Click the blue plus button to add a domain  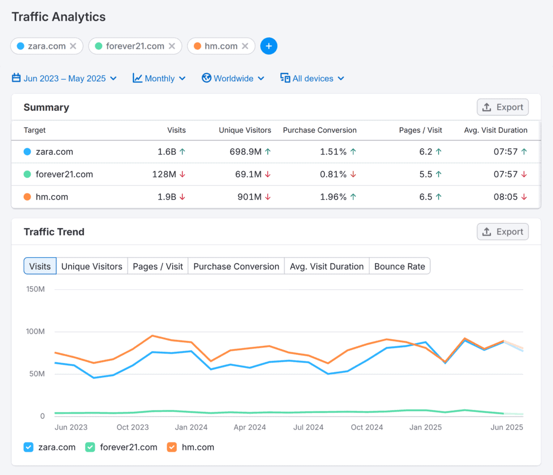[x=268, y=46]
